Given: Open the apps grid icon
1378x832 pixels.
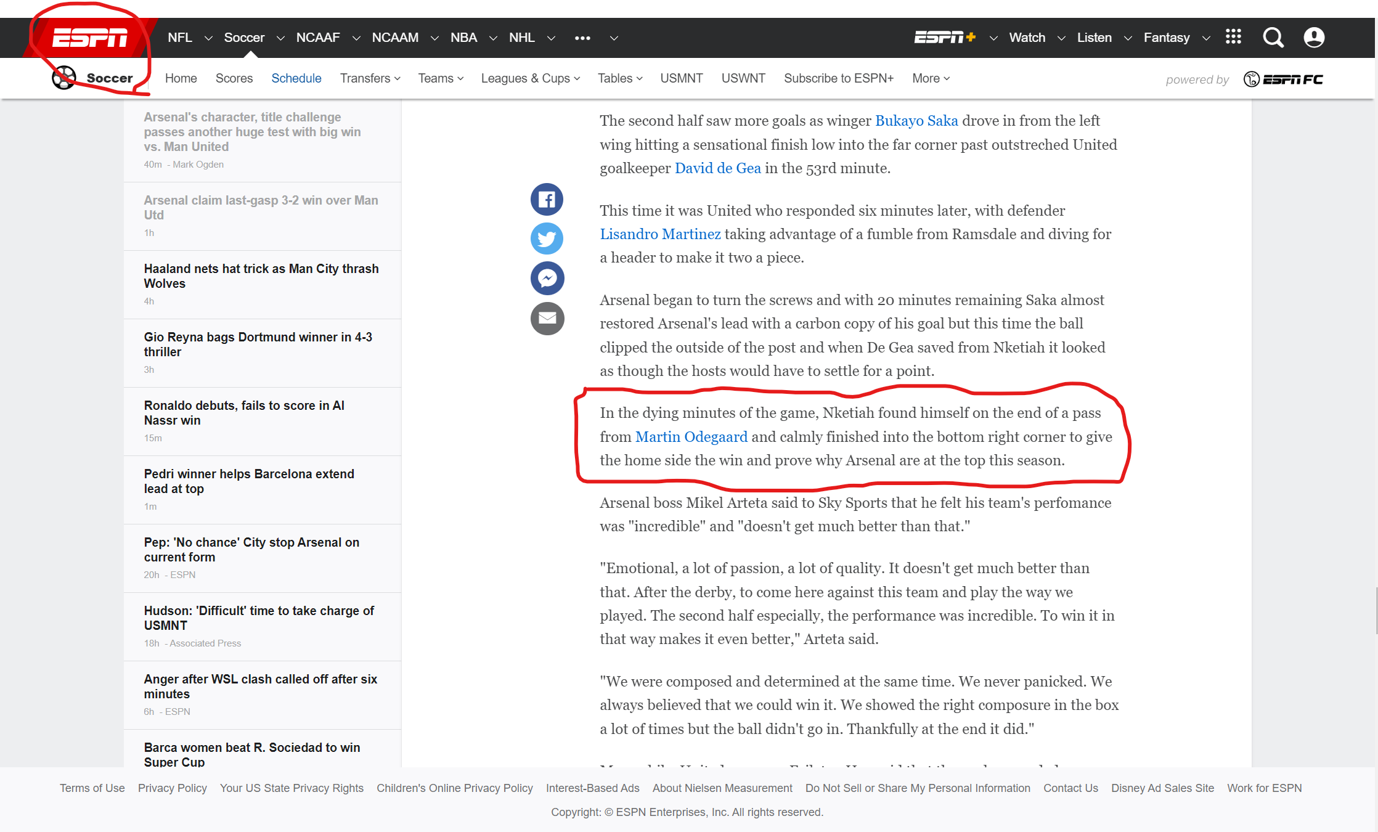Looking at the screenshot, I should pyautogui.click(x=1233, y=37).
